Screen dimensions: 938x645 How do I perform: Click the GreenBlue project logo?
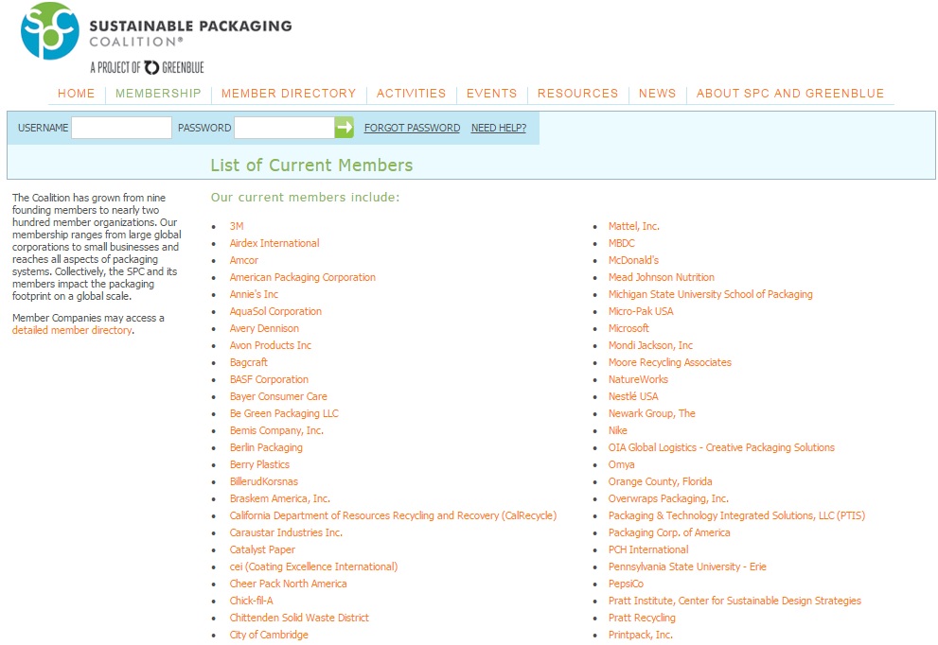(147, 67)
